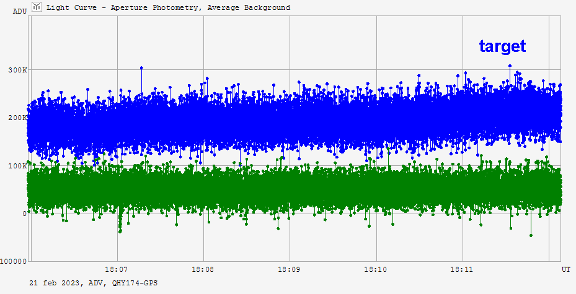Click the '100K' y-axis value

click(17, 166)
